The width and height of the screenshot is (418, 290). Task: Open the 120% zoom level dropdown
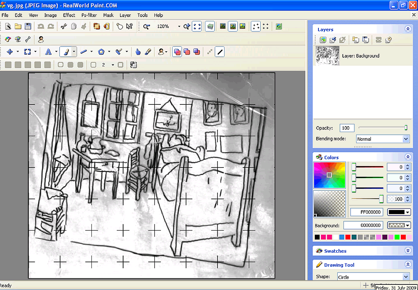(179, 27)
